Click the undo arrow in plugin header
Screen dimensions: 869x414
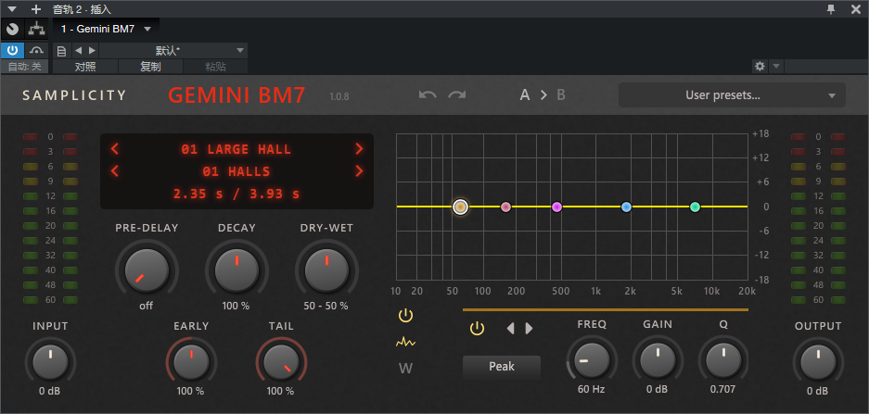click(x=428, y=94)
